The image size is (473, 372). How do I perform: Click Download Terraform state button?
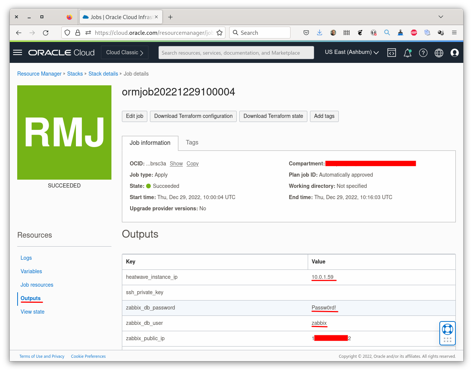coord(273,116)
